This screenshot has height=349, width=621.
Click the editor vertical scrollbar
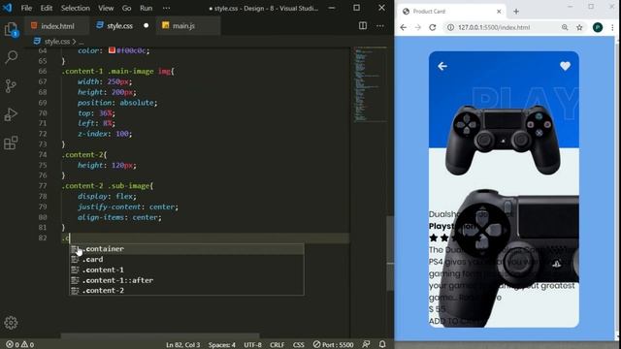pos(390,253)
